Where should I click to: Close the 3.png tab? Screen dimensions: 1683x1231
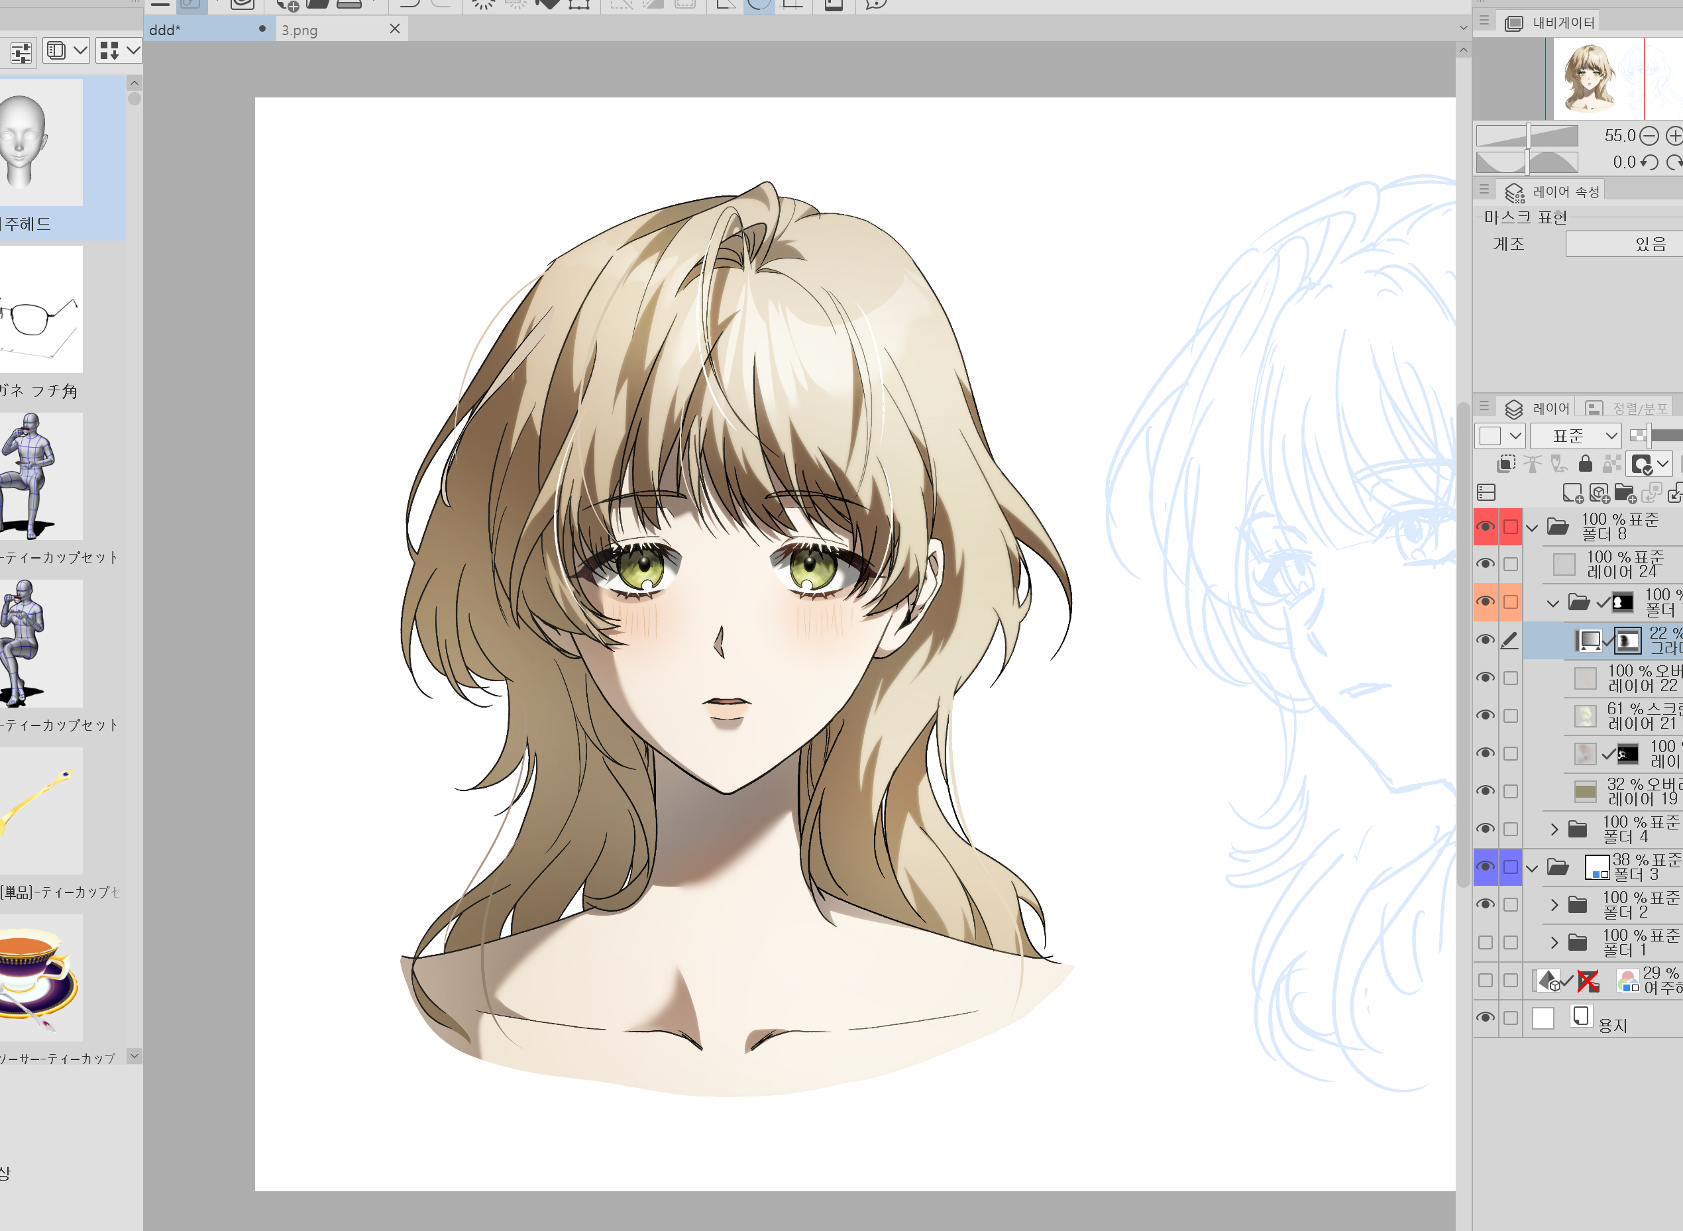coord(395,29)
